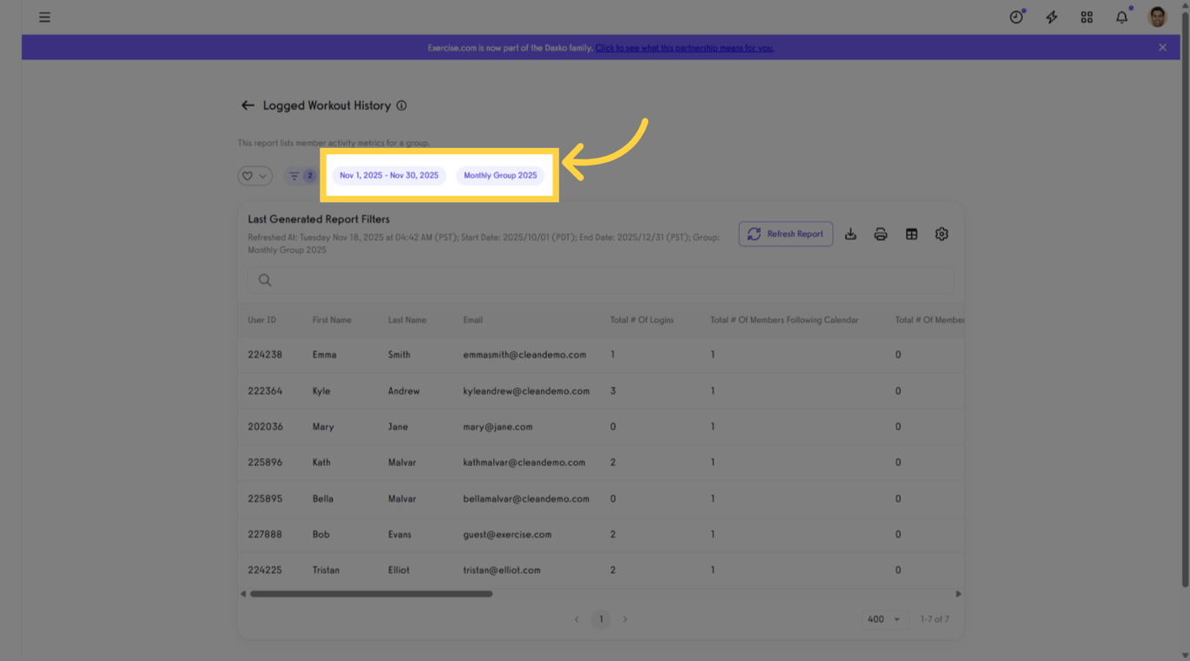
Task: Sort by the Last Name column header
Action: (408, 320)
